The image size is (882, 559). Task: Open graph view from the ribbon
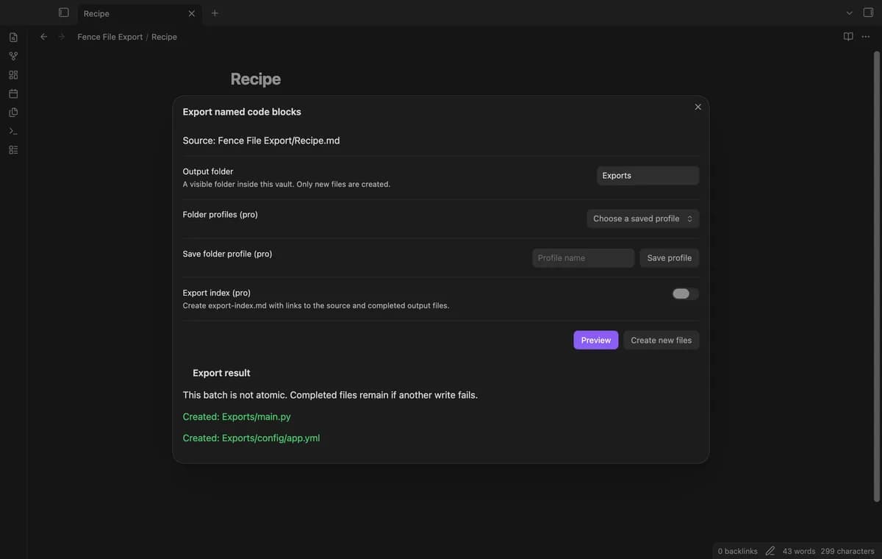pyautogui.click(x=13, y=56)
